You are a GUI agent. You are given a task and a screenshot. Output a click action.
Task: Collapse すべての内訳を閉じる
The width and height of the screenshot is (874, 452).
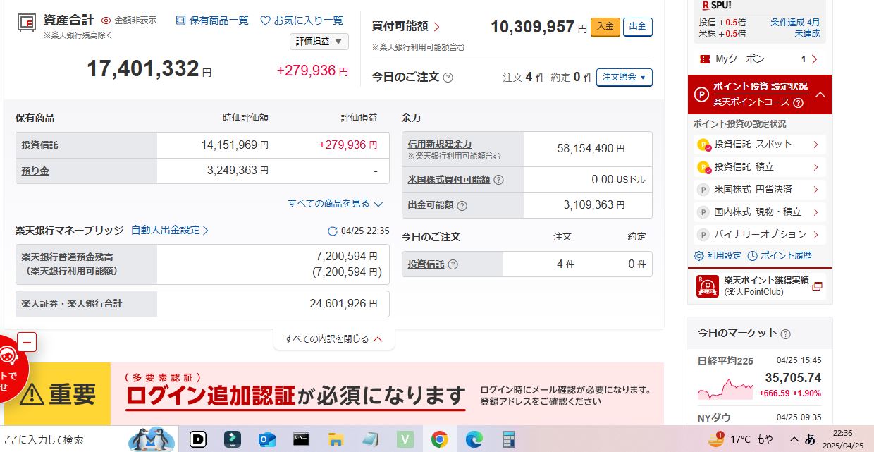[x=333, y=339]
